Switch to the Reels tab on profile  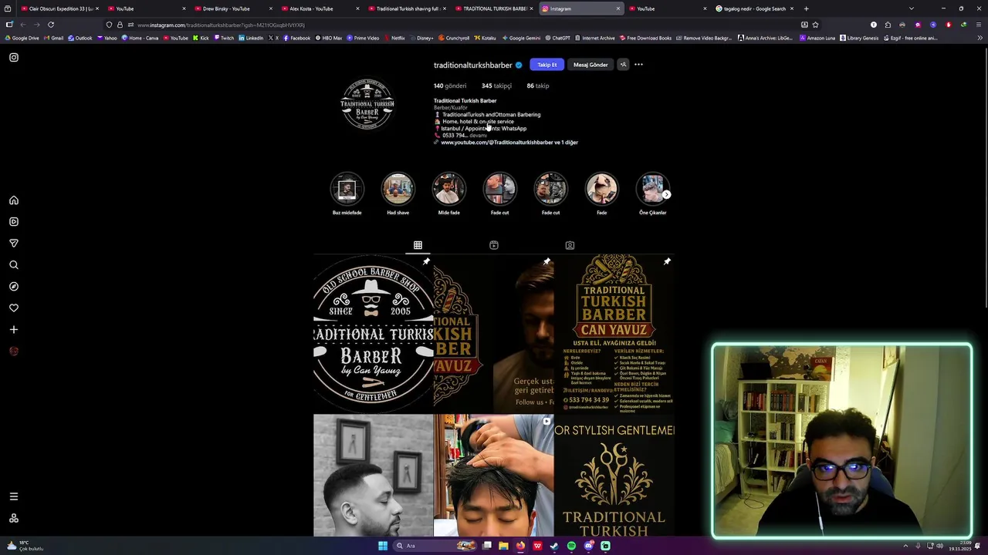tap(494, 245)
